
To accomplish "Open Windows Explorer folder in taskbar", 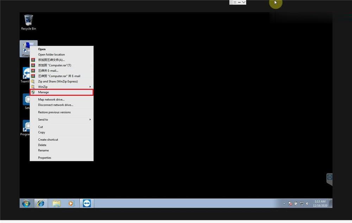I will [x=57, y=204].
